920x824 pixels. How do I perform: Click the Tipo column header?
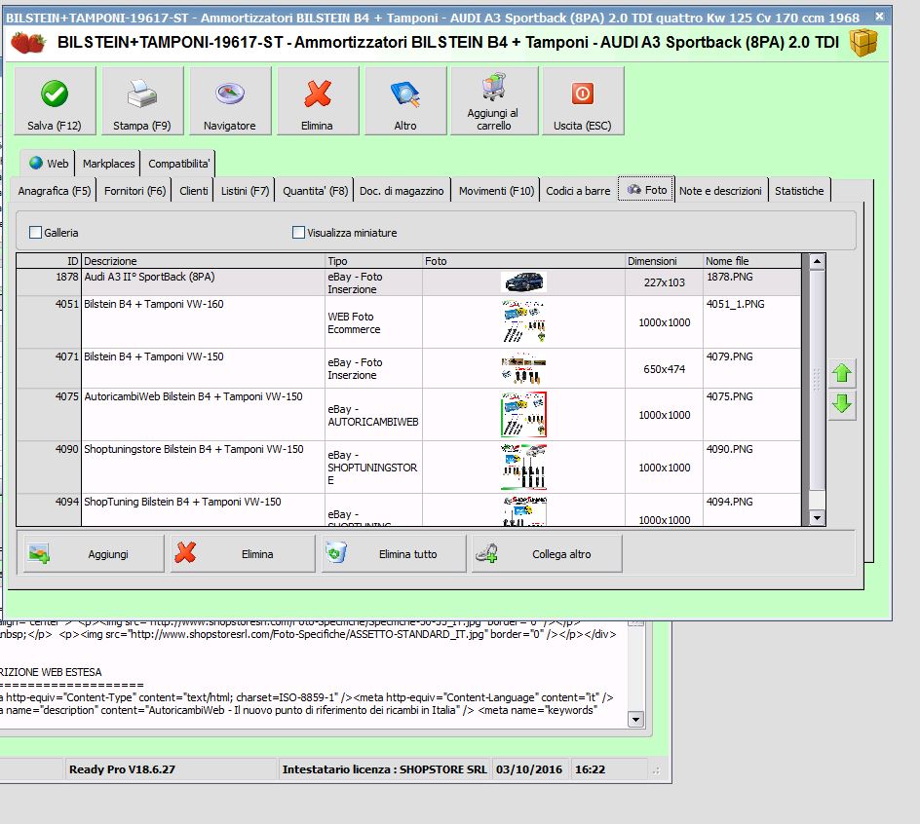[374, 261]
